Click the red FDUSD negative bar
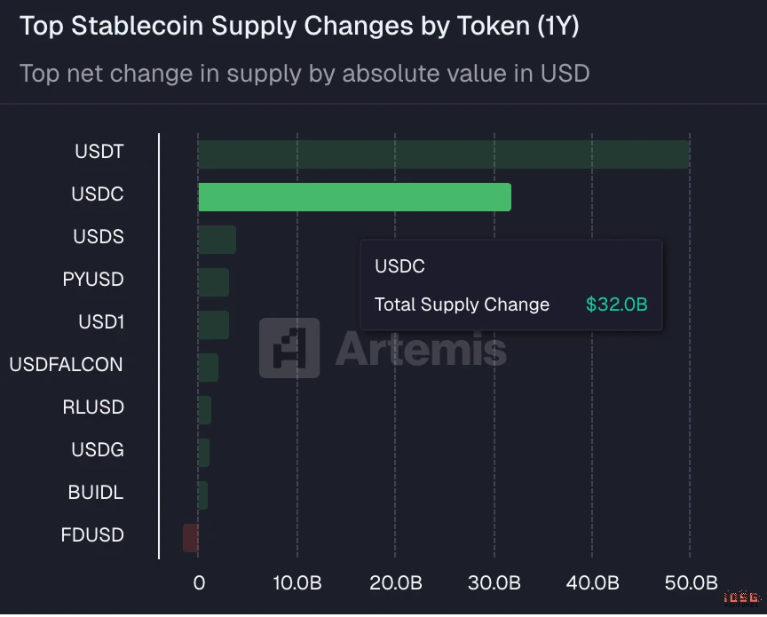The height and width of the screenshot is (617, 767). pos(191,538)
